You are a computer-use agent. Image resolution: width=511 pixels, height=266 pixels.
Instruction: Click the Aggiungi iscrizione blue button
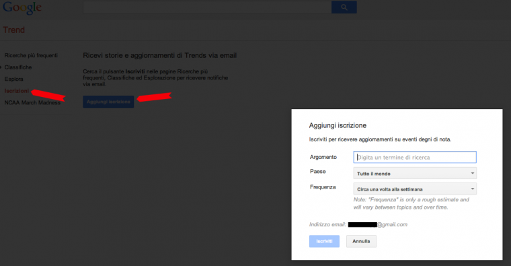[108, 102]
